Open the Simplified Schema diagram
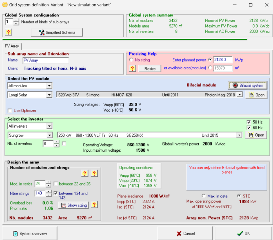This screenshot has width=273, height=240. point(57,32)
